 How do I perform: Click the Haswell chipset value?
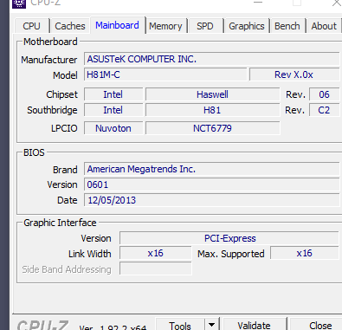click(213, 94)
